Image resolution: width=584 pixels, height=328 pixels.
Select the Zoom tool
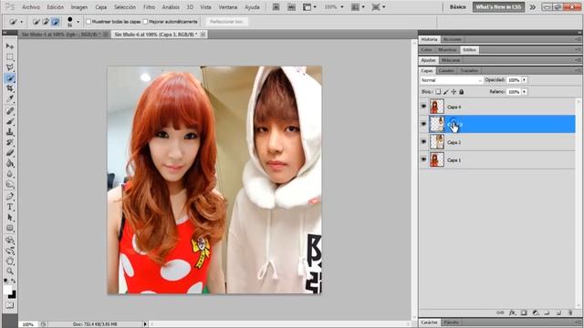tap(10, 272)
